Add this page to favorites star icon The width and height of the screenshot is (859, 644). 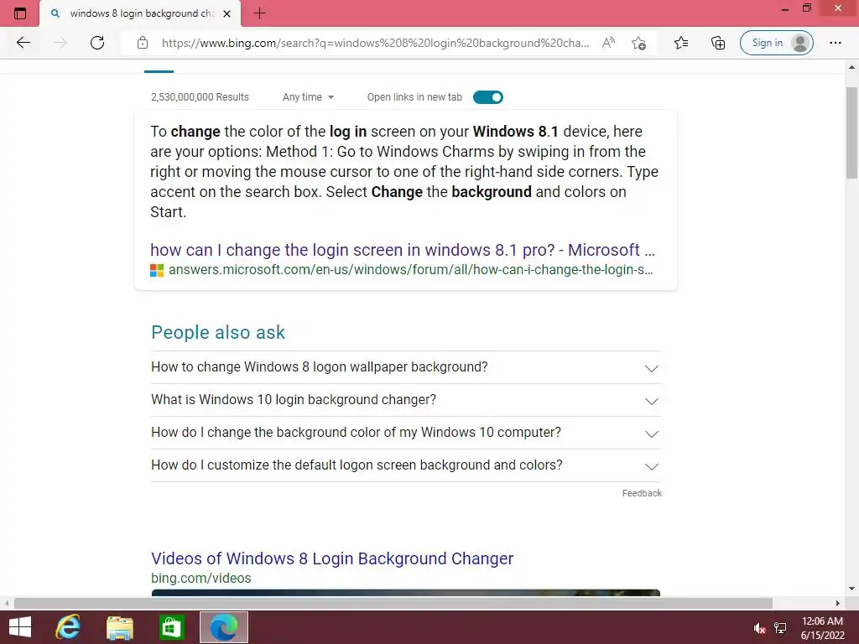pyautogui.click(x=638, y=43)
